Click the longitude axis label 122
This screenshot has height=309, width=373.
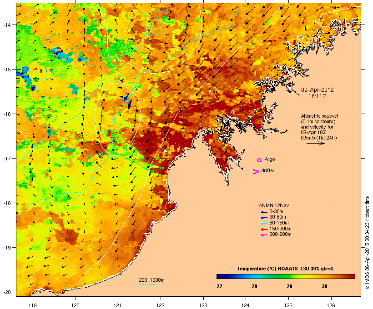(161, 305)
